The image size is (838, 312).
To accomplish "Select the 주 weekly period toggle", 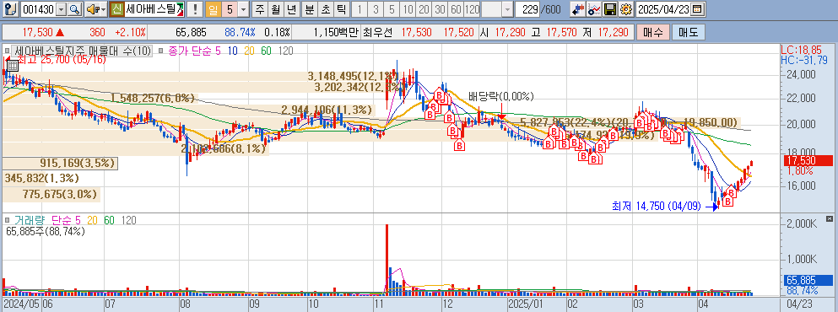I will [259, 9].
